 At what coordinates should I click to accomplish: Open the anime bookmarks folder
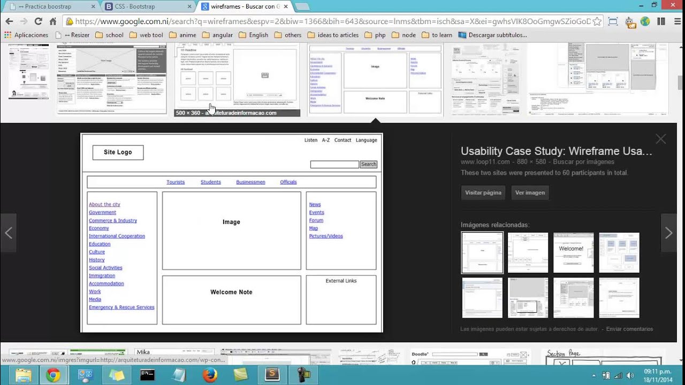(x=182, y=35)
